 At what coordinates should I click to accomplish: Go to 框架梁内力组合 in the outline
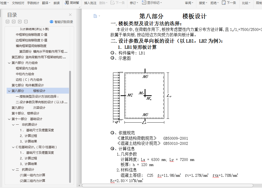click(x=26, y=68)
